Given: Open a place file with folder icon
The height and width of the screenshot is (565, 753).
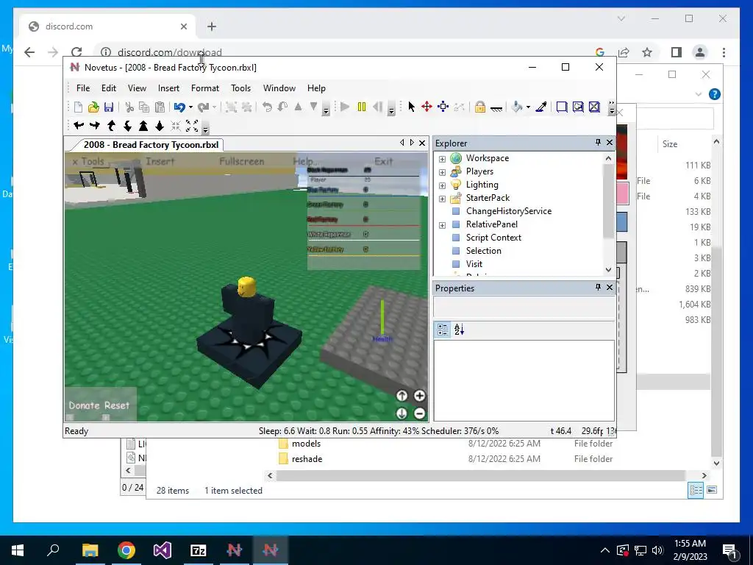Looking at the screenshot, I should (x=93, y=107).
